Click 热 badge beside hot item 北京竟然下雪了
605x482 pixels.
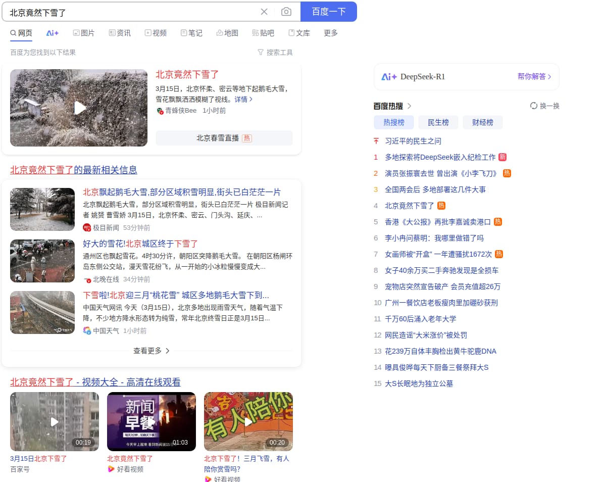441,206
